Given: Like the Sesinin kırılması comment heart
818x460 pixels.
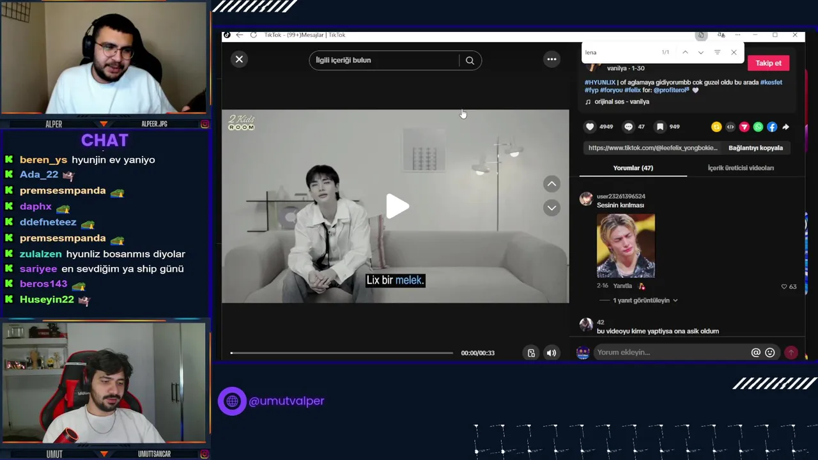Looking at the screenshot, I should click(x=784, y=287).
